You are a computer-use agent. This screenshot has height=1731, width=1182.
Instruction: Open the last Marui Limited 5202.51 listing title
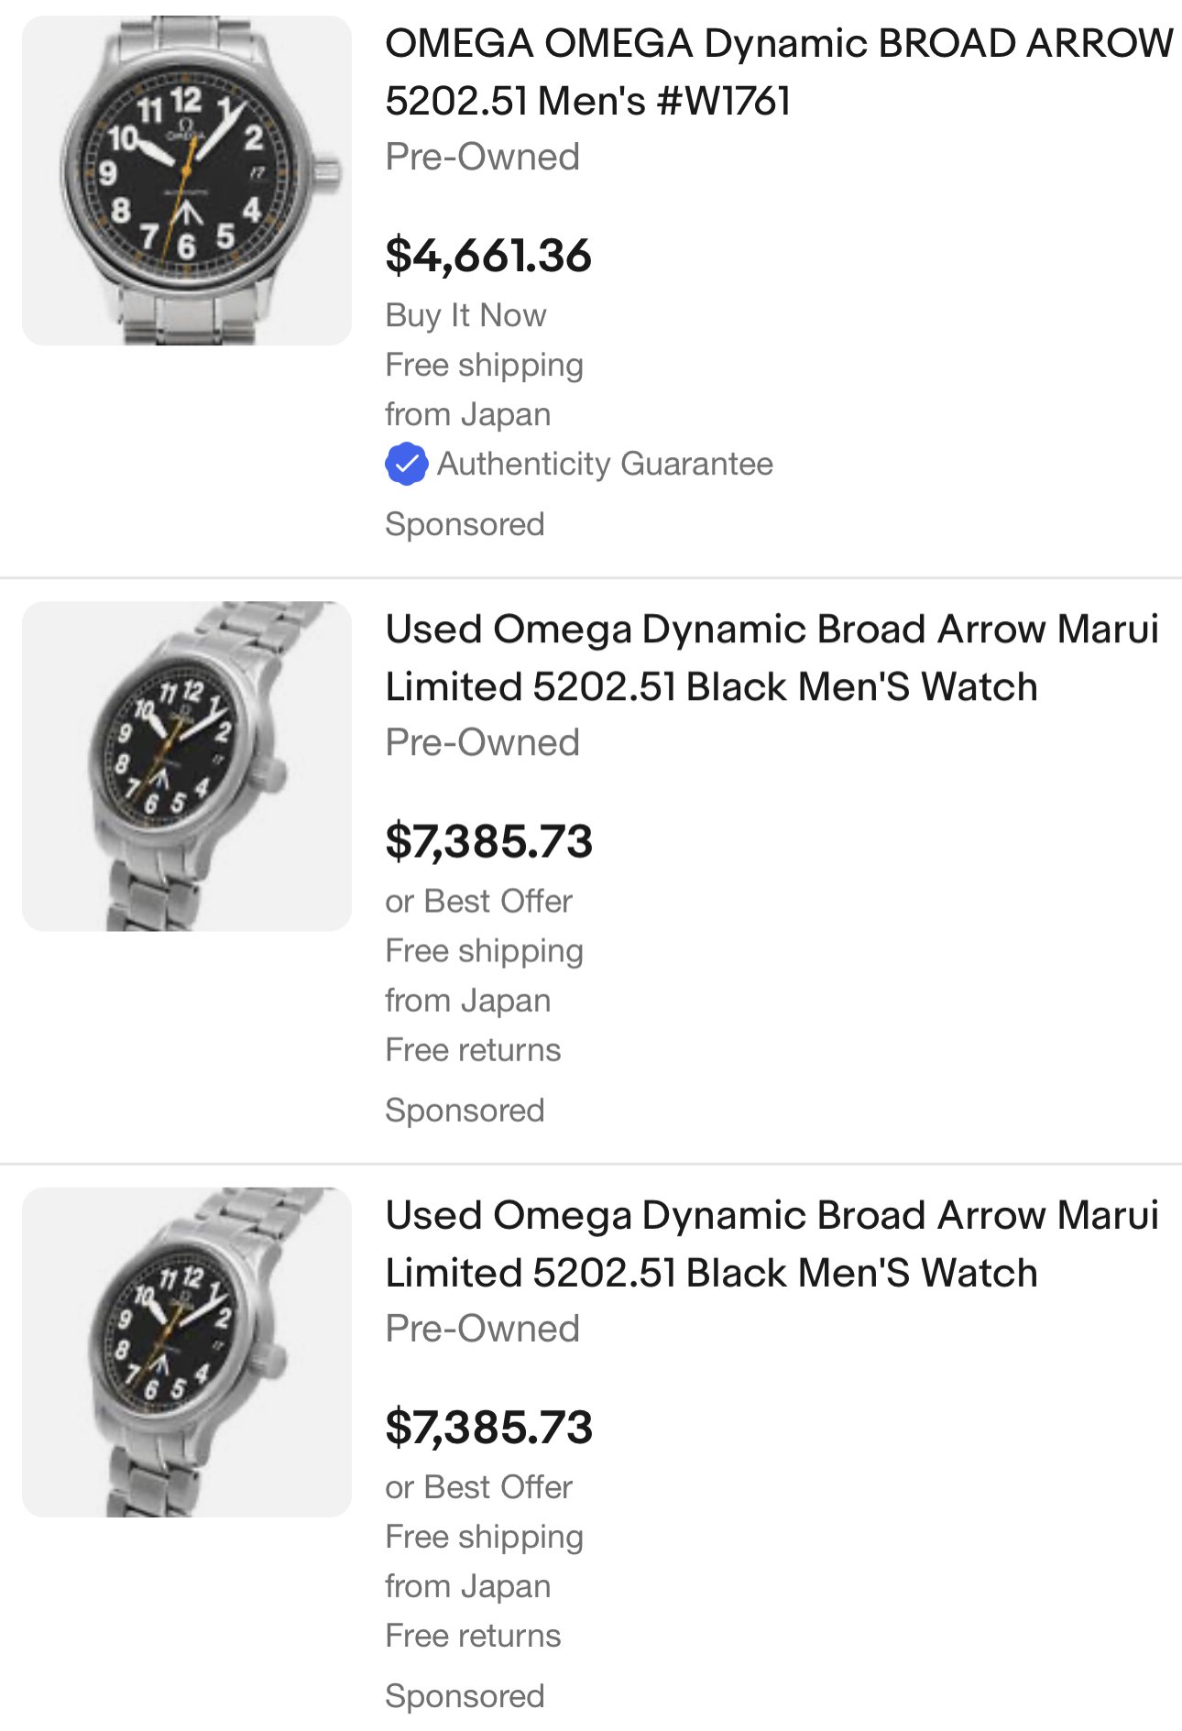tap(772, 1243)
